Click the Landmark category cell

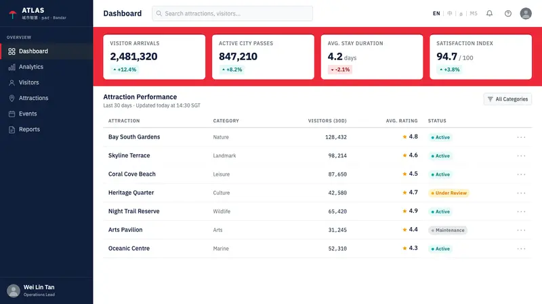(x=224, y=156)
